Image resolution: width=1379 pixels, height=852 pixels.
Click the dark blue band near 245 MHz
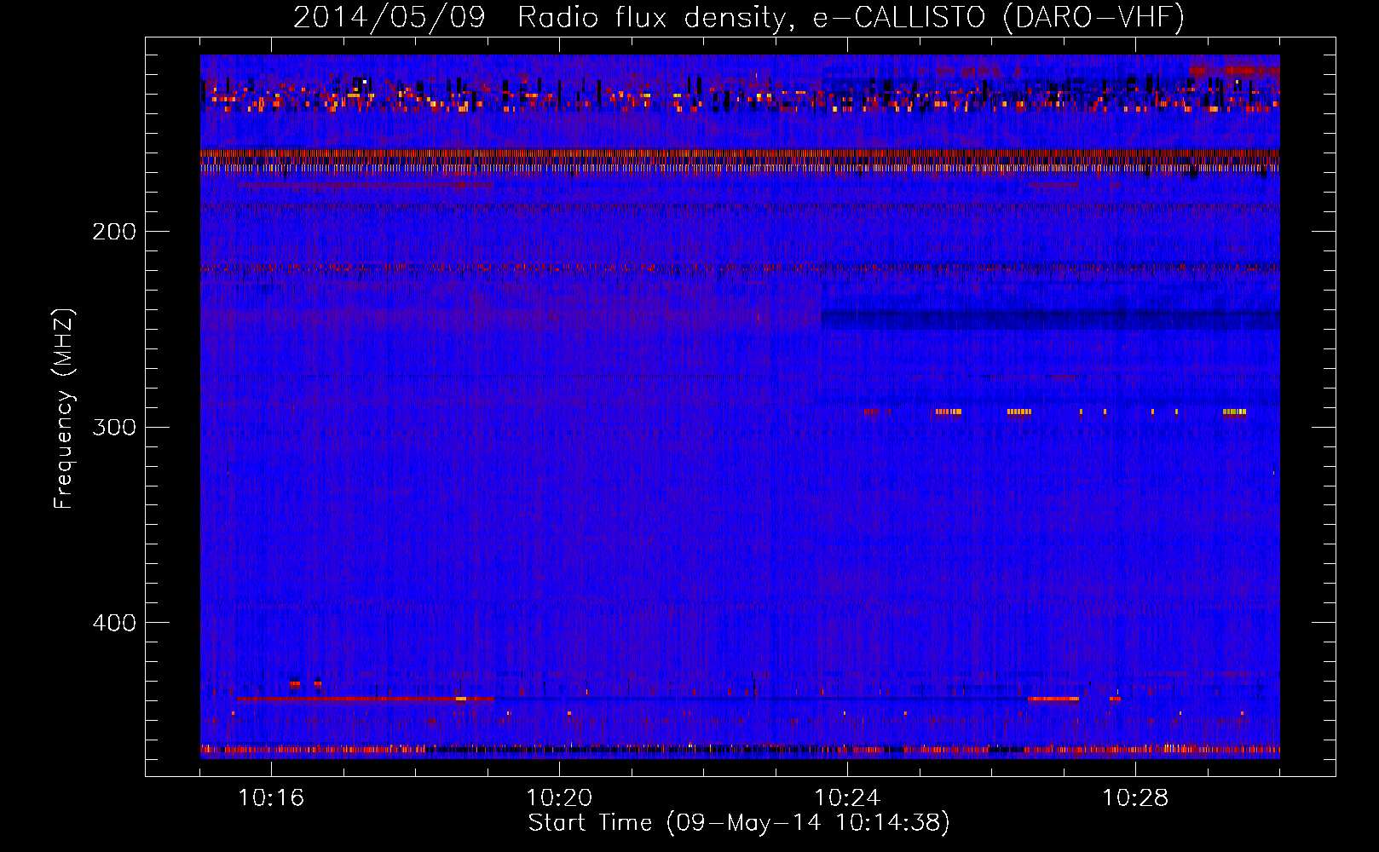click(x=1050, y=319)
